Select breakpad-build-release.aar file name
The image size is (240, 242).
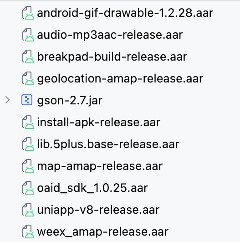tap(112, 57)
